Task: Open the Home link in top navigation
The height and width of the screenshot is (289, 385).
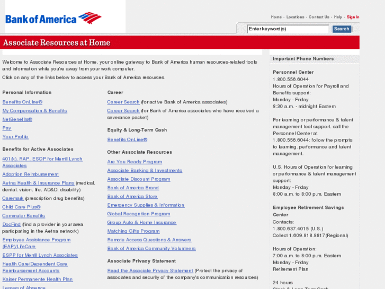Action: tap(276, 17)
